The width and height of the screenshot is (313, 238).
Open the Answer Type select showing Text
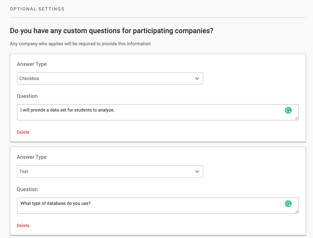point(110,171)
